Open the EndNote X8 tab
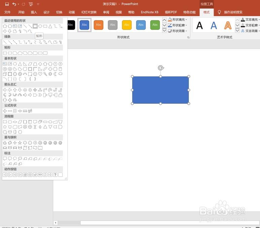The width and height of the screenshot is (260, 228). point(150,12)
